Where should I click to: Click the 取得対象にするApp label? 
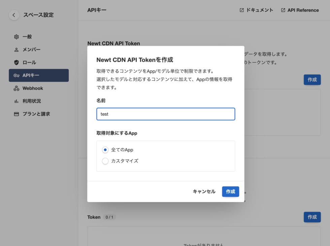click(x=117, y=133)
